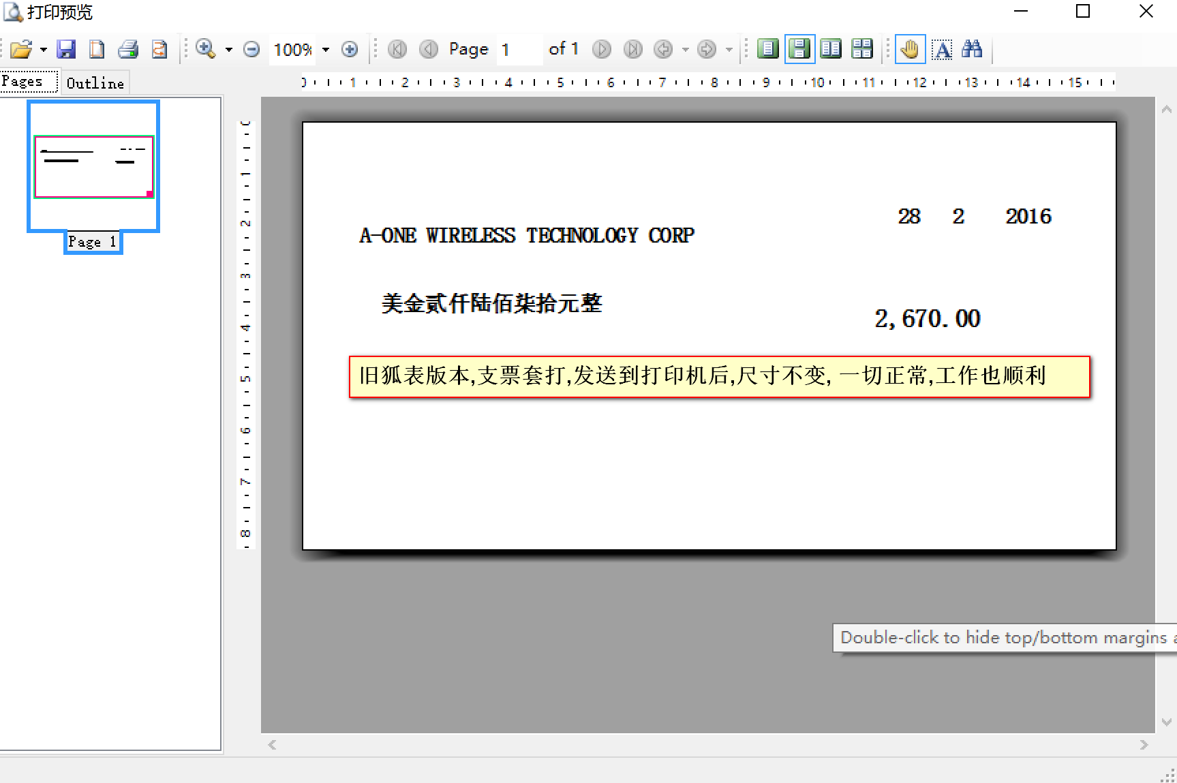Image resolution: width=1177 pixels, height=783 pixels.
Task: Click the Zoom Out minus icon
Action: 251,49
